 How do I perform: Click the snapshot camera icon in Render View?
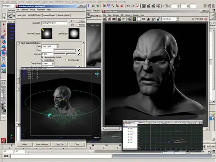(x=114, y=19)
